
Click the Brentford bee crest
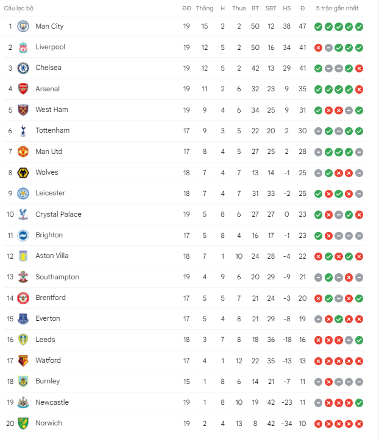pyautogui.click(x=23, y=298)
